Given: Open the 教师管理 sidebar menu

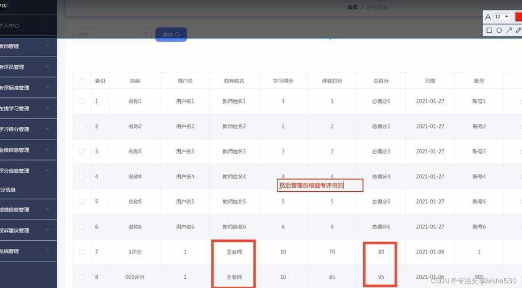Looking at the screenshot, I should 28,46.
